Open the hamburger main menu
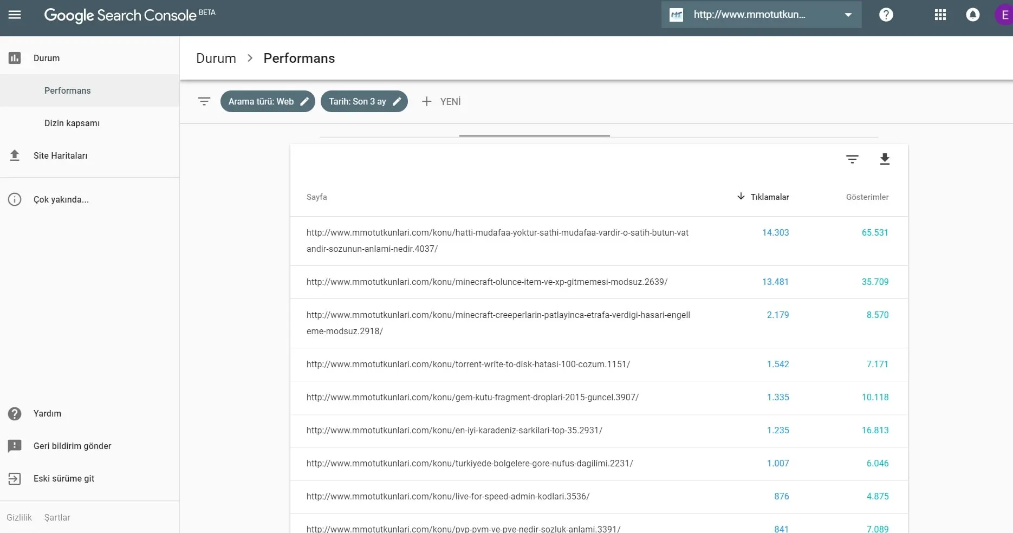Image resolution: width=1013 pixels, height=533 pixels. coord(15,15)
